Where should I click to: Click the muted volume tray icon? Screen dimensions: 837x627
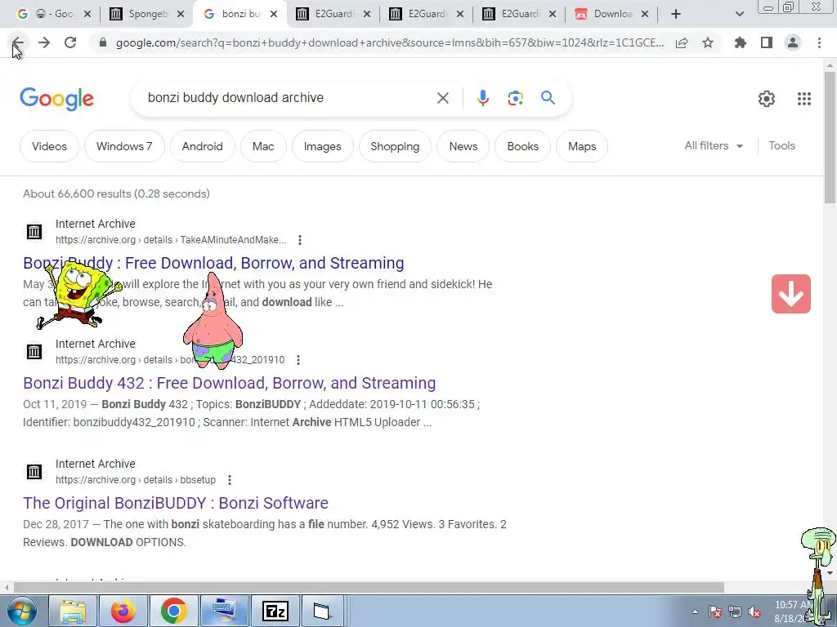(754, 612)
